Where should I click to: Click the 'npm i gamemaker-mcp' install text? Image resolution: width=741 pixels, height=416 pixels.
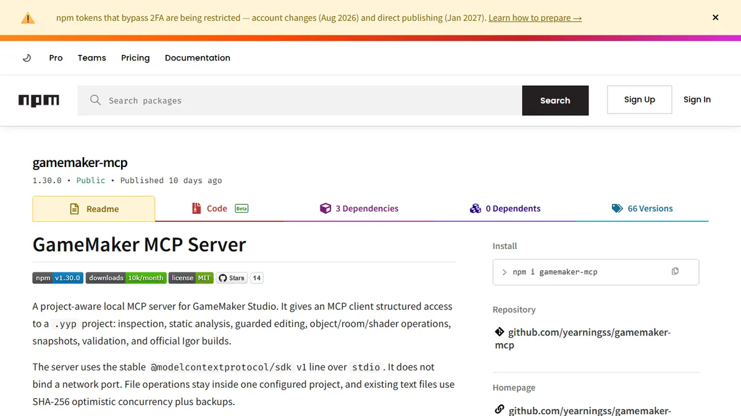(x=555, y=272)
